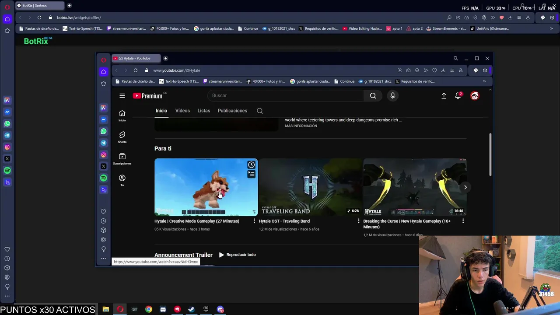Go to YouTube Inicio in sidebar
The height and width of the screenshot is (315, 560).
point(122,115)
